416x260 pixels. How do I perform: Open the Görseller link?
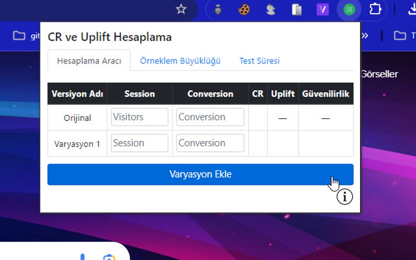[x=379, y=74]
